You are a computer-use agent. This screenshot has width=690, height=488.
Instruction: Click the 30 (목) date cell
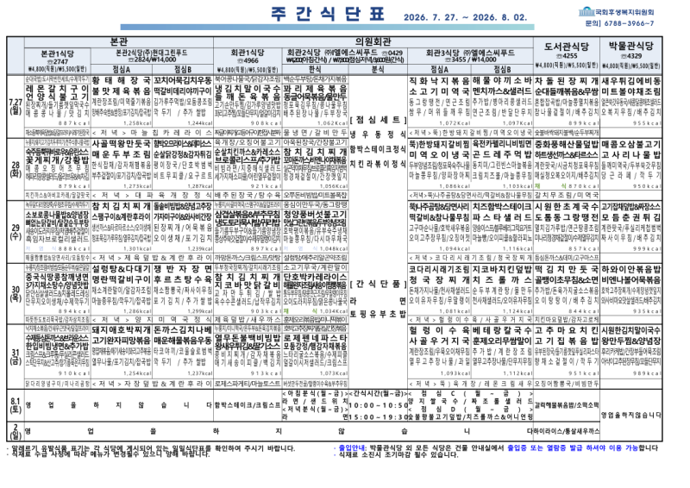(16, 293)
